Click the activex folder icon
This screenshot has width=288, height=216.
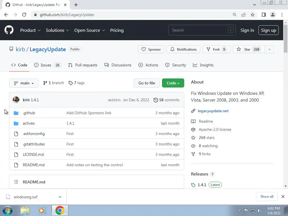tap(16, 123)
